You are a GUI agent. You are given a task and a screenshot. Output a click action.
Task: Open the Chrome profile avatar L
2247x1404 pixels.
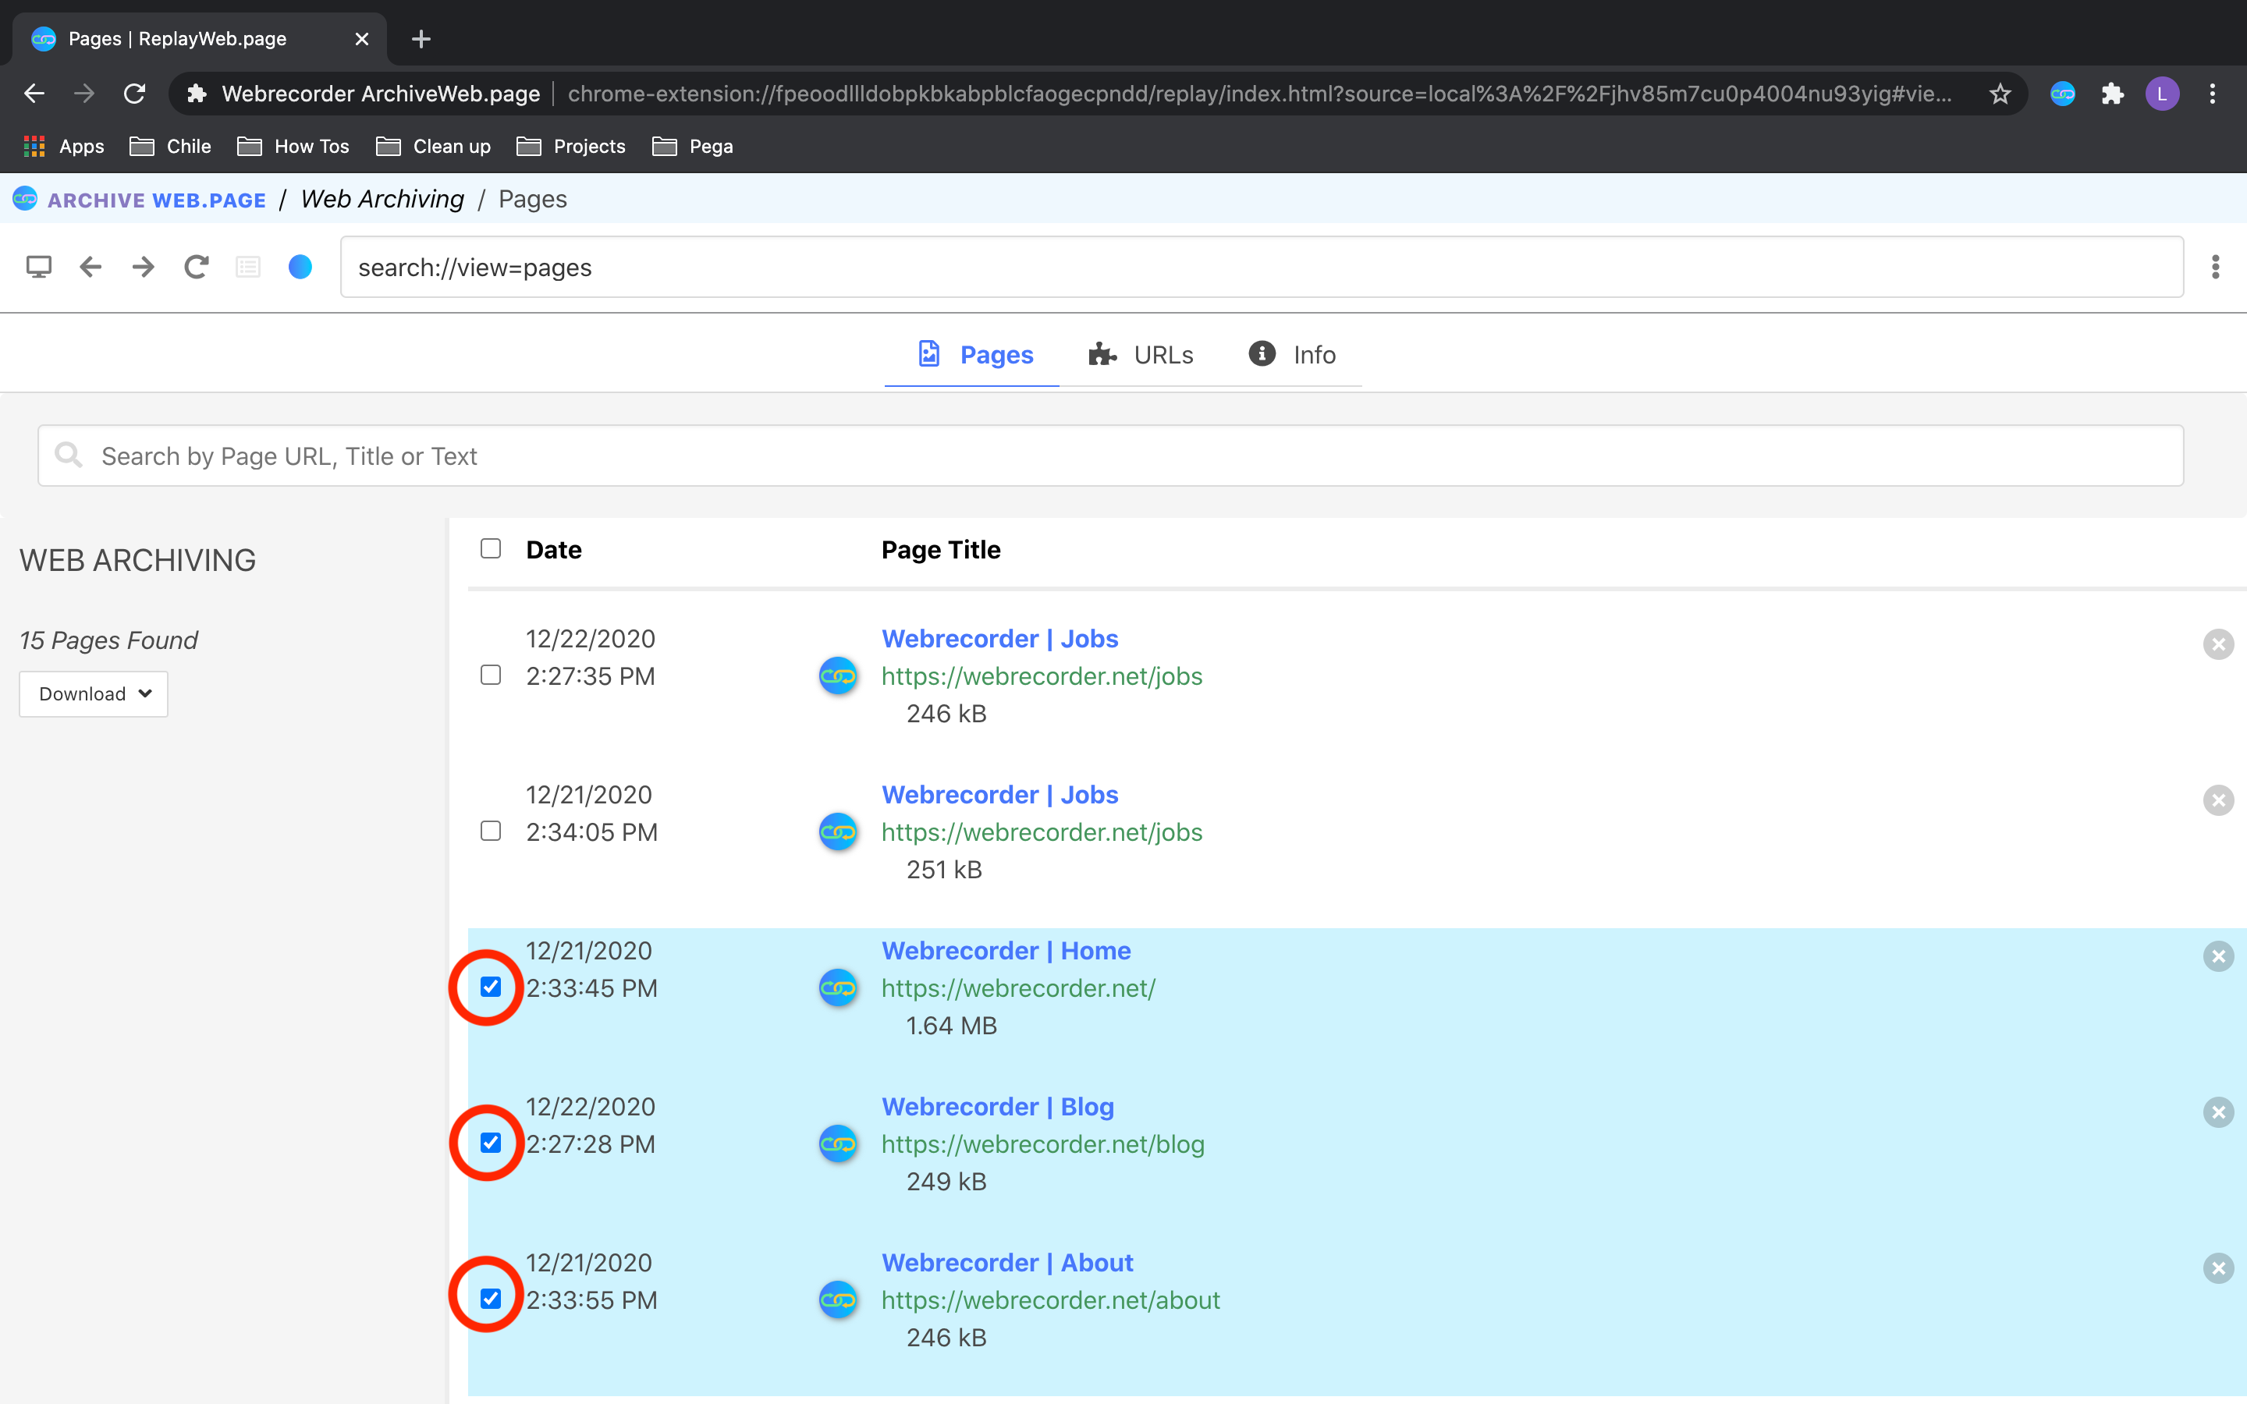tap(2163, 94)
